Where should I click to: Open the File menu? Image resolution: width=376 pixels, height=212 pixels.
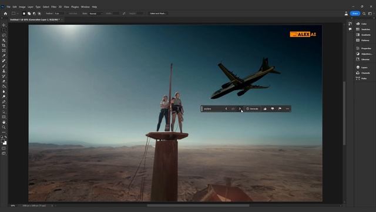(9, 7)
